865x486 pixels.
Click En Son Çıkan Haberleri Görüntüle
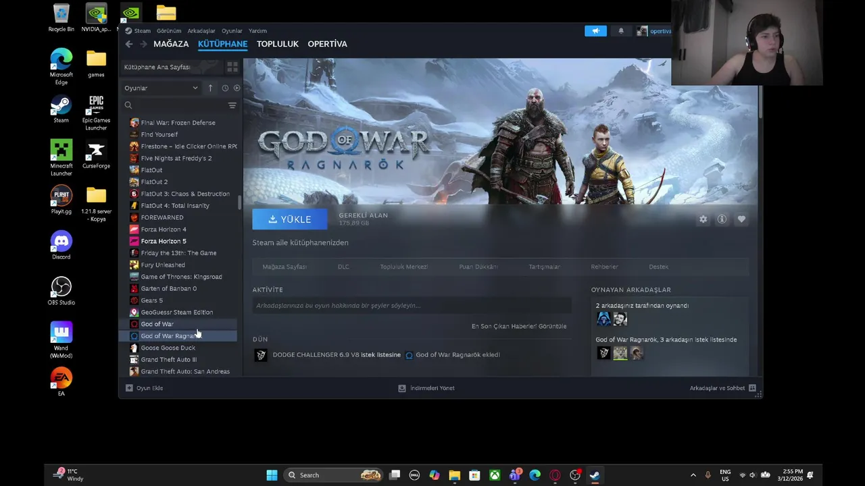(x=519, y=326)
